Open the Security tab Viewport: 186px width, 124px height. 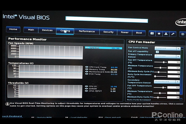[x=108, y=32]
